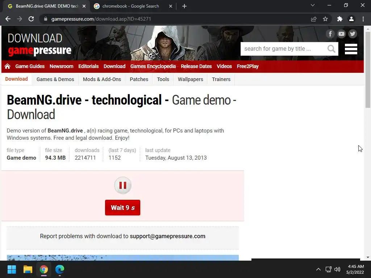
Task: Open gamepressure YouTube channel icon
Action: click(x=341, y=34)
